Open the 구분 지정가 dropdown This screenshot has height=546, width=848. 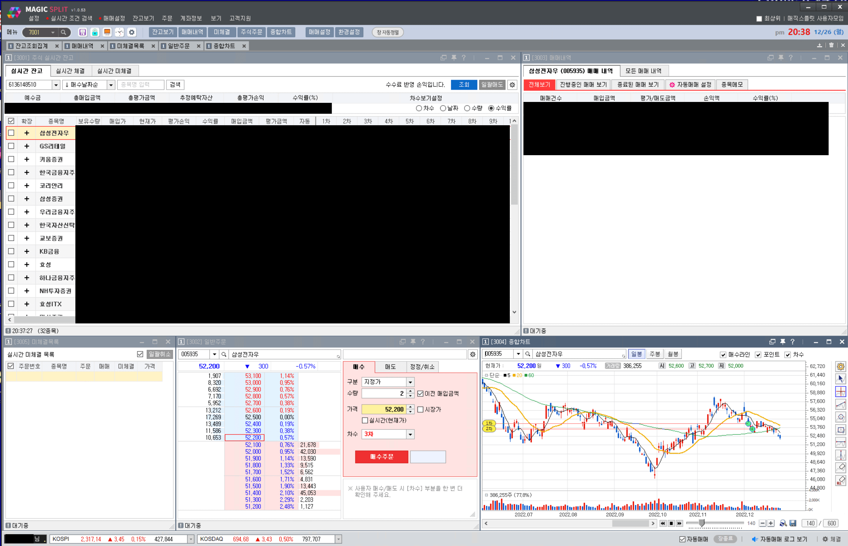410,382
